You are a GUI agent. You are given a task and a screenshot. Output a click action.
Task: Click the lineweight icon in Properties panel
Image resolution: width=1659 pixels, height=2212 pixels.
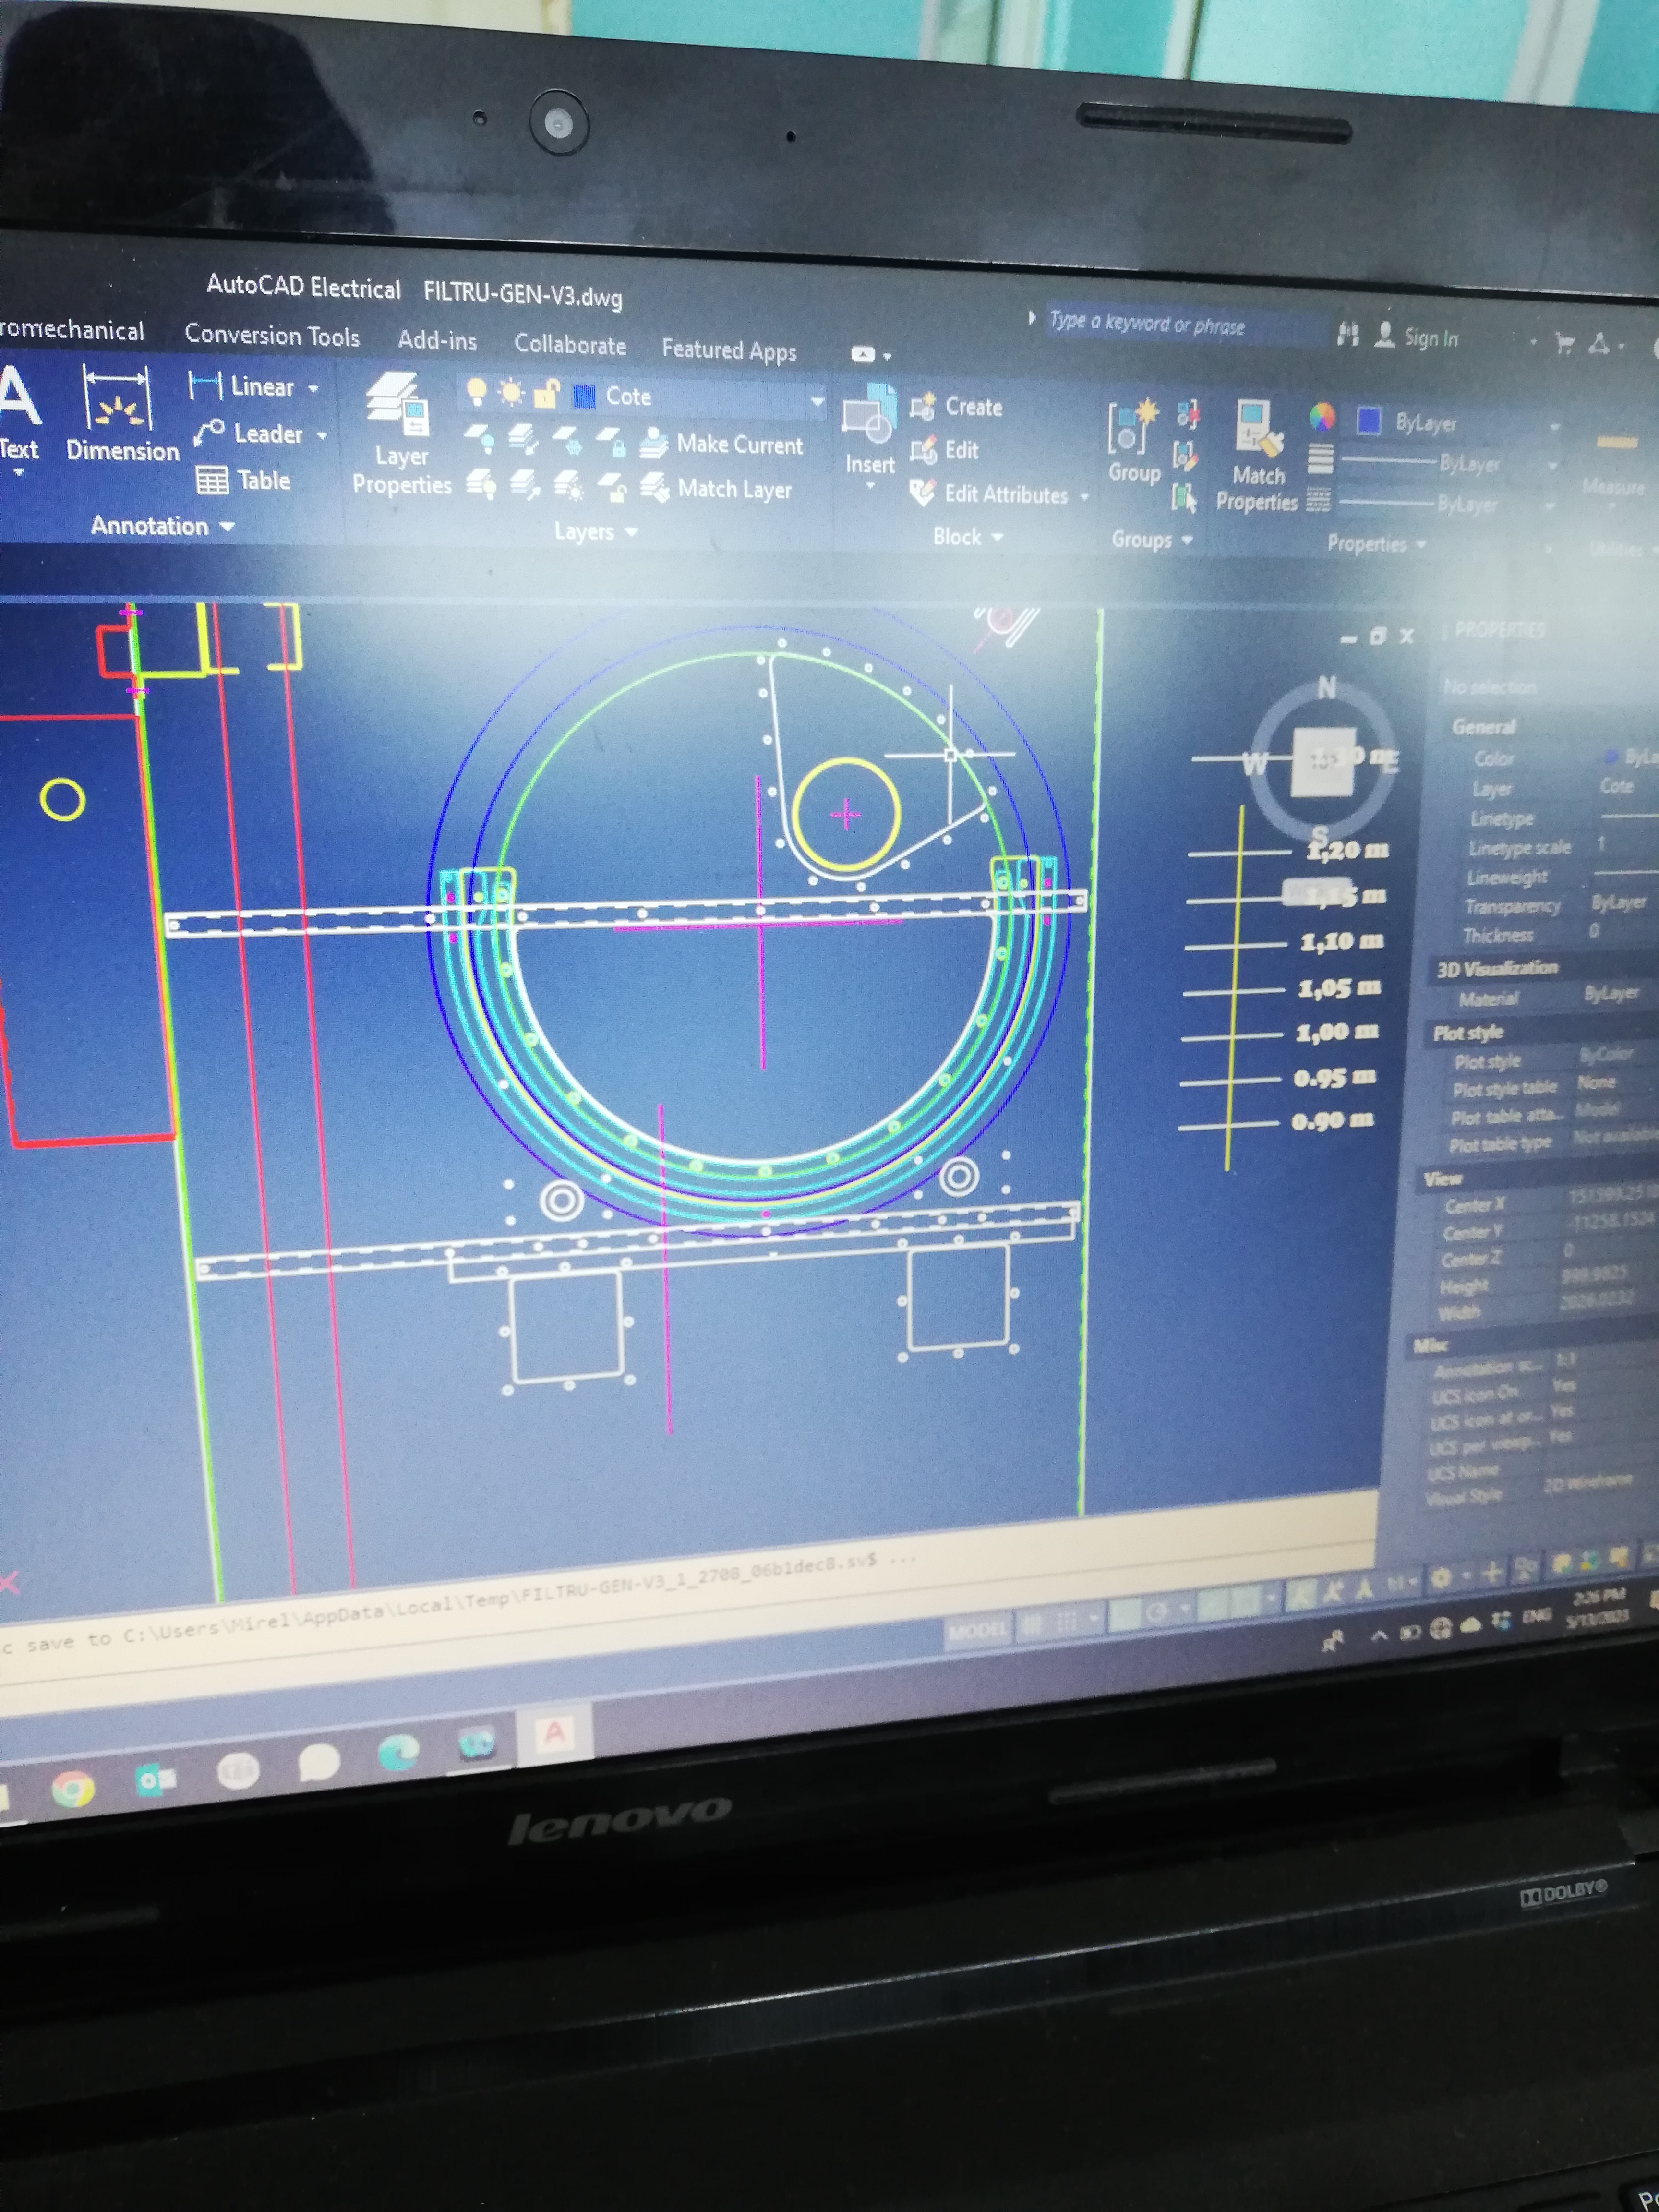pos(1321,459)
